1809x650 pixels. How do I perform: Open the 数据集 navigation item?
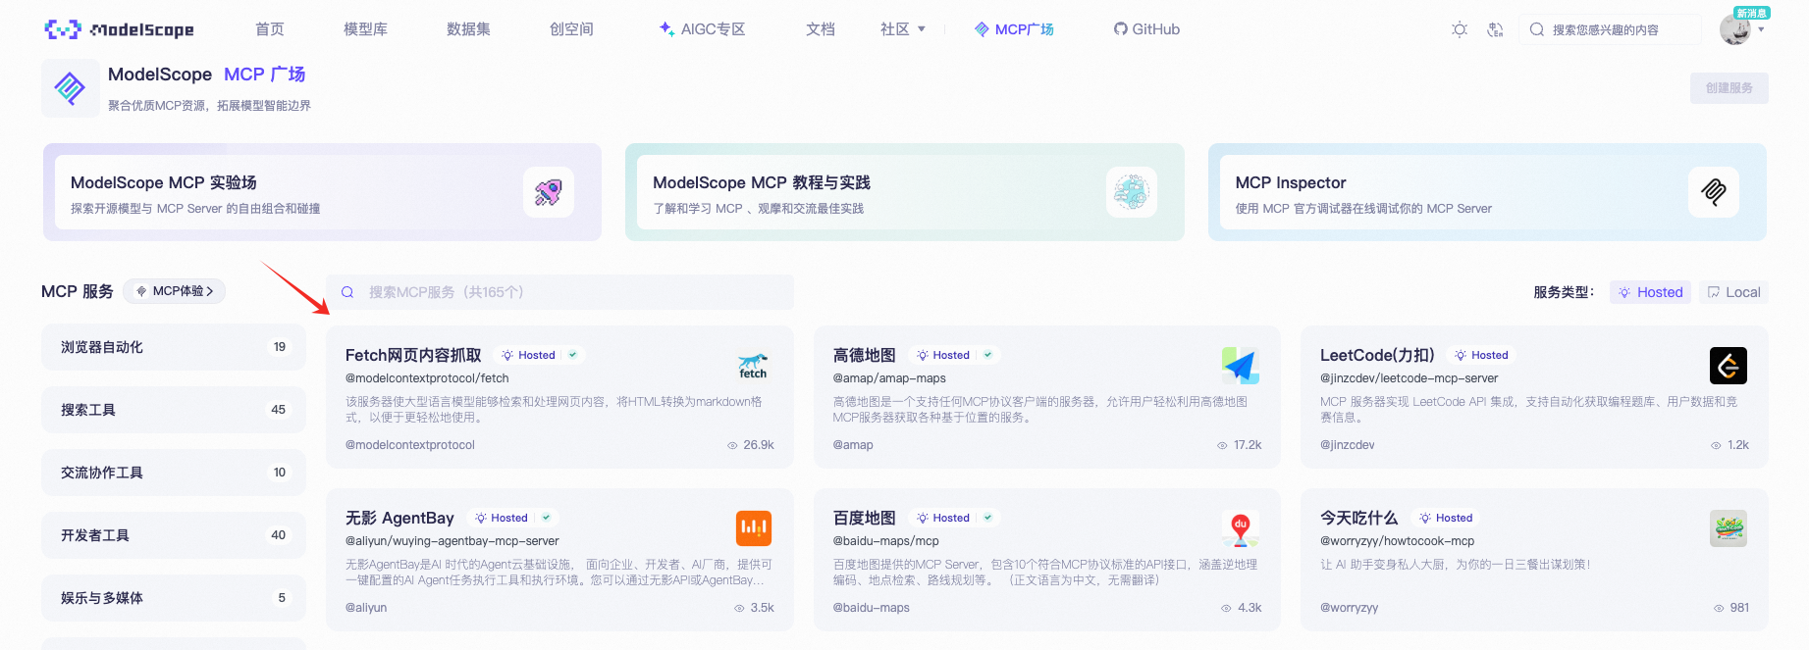(468, 29)
